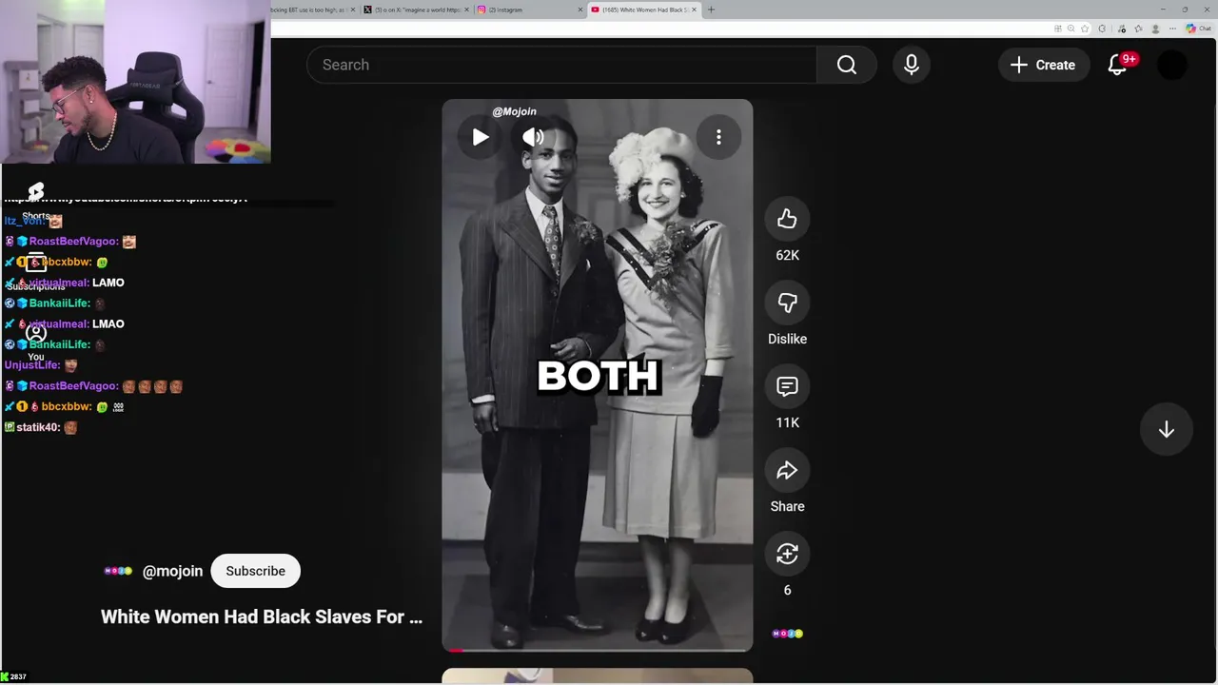Click the extensions refresh icon beside the address bar
1218x685 pixels.
pos(1102,29)
